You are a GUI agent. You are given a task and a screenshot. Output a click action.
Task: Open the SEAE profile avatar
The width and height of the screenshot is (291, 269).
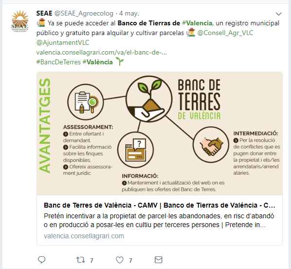coord(20,21)
